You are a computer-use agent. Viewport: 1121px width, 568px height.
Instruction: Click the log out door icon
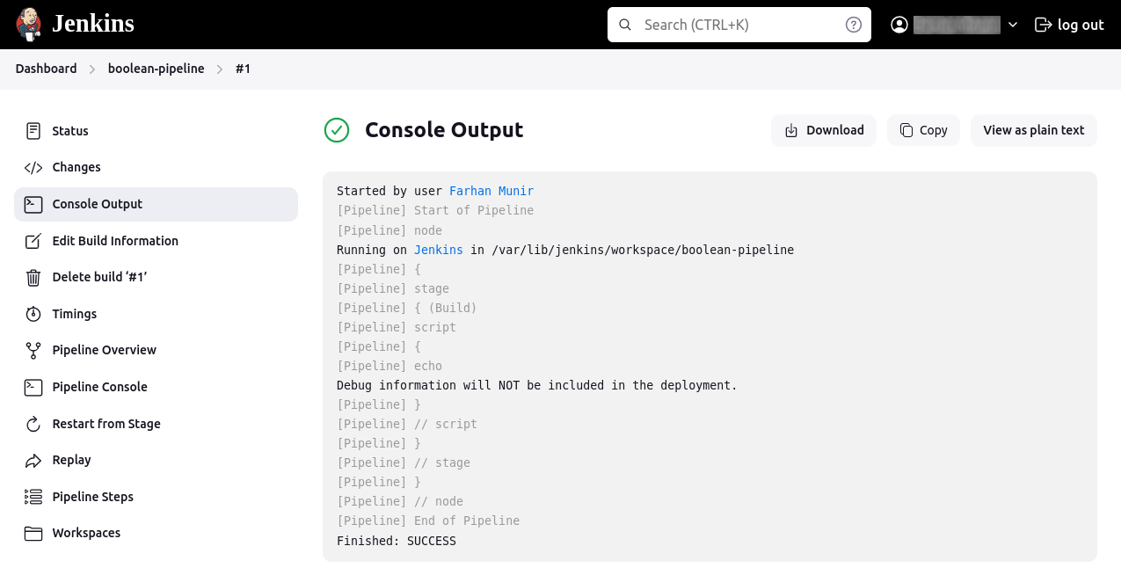(1043, 25)
